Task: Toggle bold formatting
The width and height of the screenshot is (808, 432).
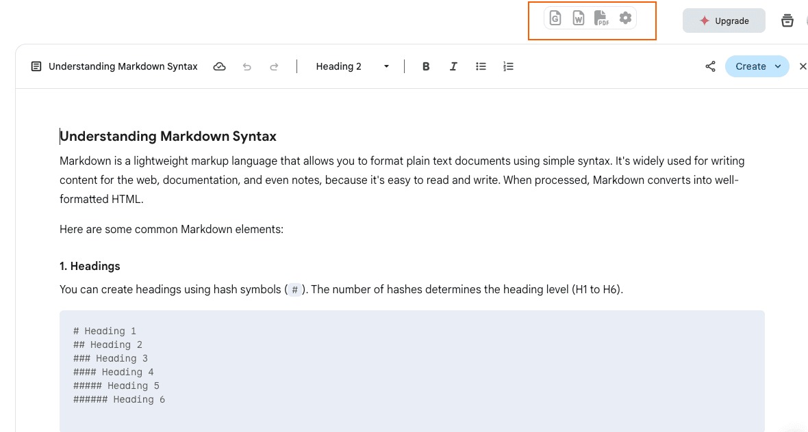Action: coord(426,66)
